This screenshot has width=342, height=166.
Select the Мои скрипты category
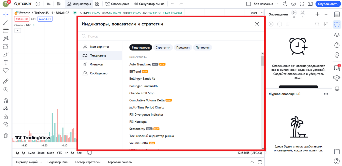pyautogui.click(x=100, y=47)
